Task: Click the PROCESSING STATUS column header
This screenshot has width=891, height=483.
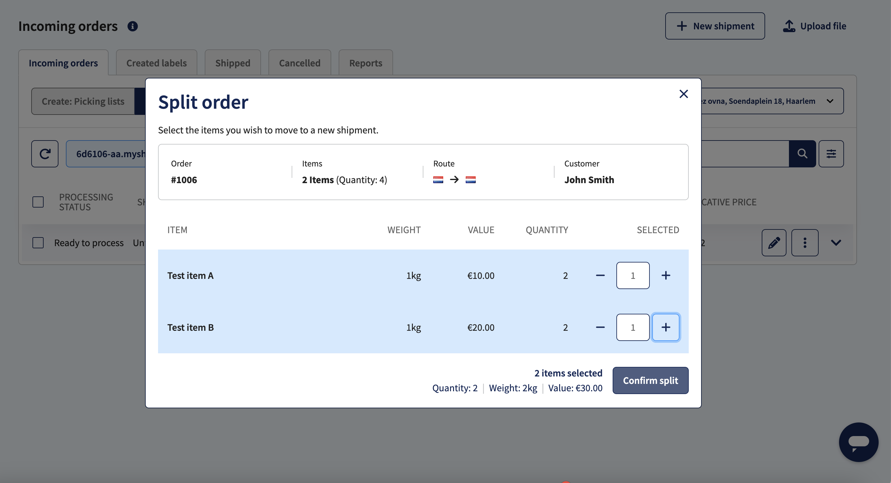Action: 86,202
